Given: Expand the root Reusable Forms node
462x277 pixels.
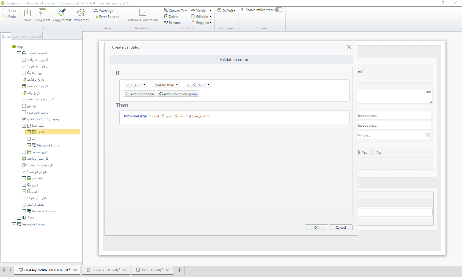Looking at the screenshot, I should point(14,224).
